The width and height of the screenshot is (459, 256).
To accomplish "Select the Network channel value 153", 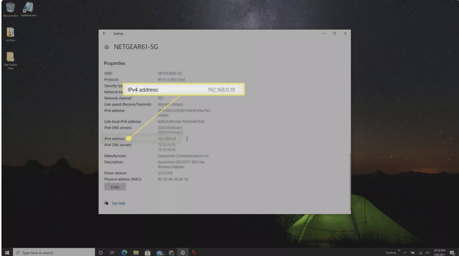I will 160,98.
